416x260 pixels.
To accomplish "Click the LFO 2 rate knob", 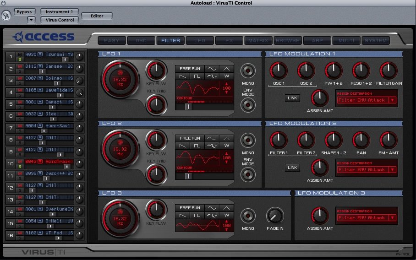I will coord(120,149).
